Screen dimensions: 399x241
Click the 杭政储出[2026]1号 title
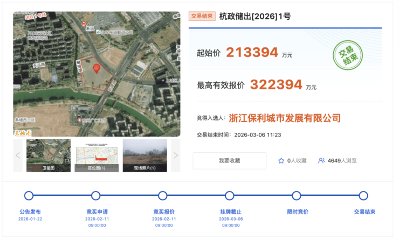254,16
